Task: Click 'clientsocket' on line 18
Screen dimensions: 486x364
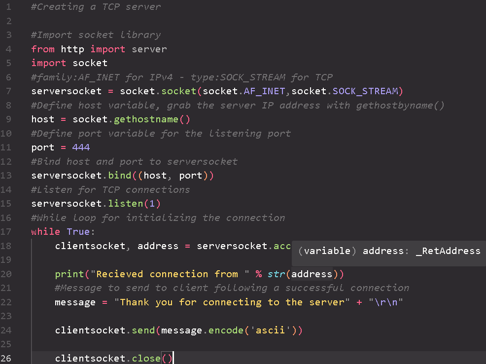Action: pyautogui.click(x=90, y=246)
